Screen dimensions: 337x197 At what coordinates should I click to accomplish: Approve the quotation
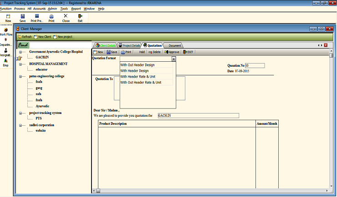click(172, 52)
